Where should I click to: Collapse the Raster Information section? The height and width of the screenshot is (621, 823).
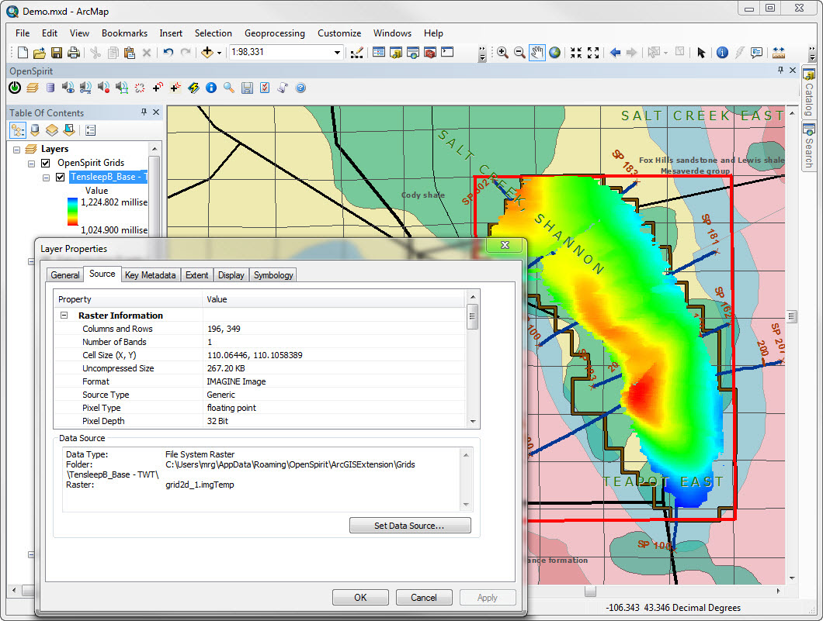(x=64, y=316)
